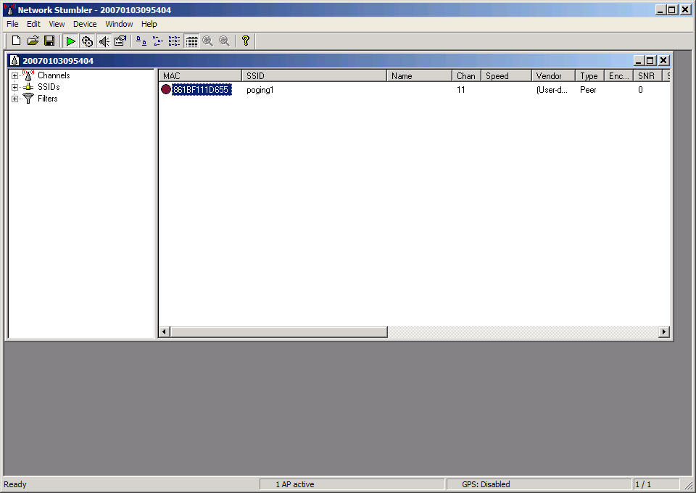696x493 pixels.
Task: Open the Edit menu
Action: point(33,24)
